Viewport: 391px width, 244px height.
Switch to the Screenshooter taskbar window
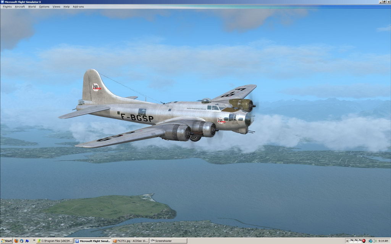point(168,241)
